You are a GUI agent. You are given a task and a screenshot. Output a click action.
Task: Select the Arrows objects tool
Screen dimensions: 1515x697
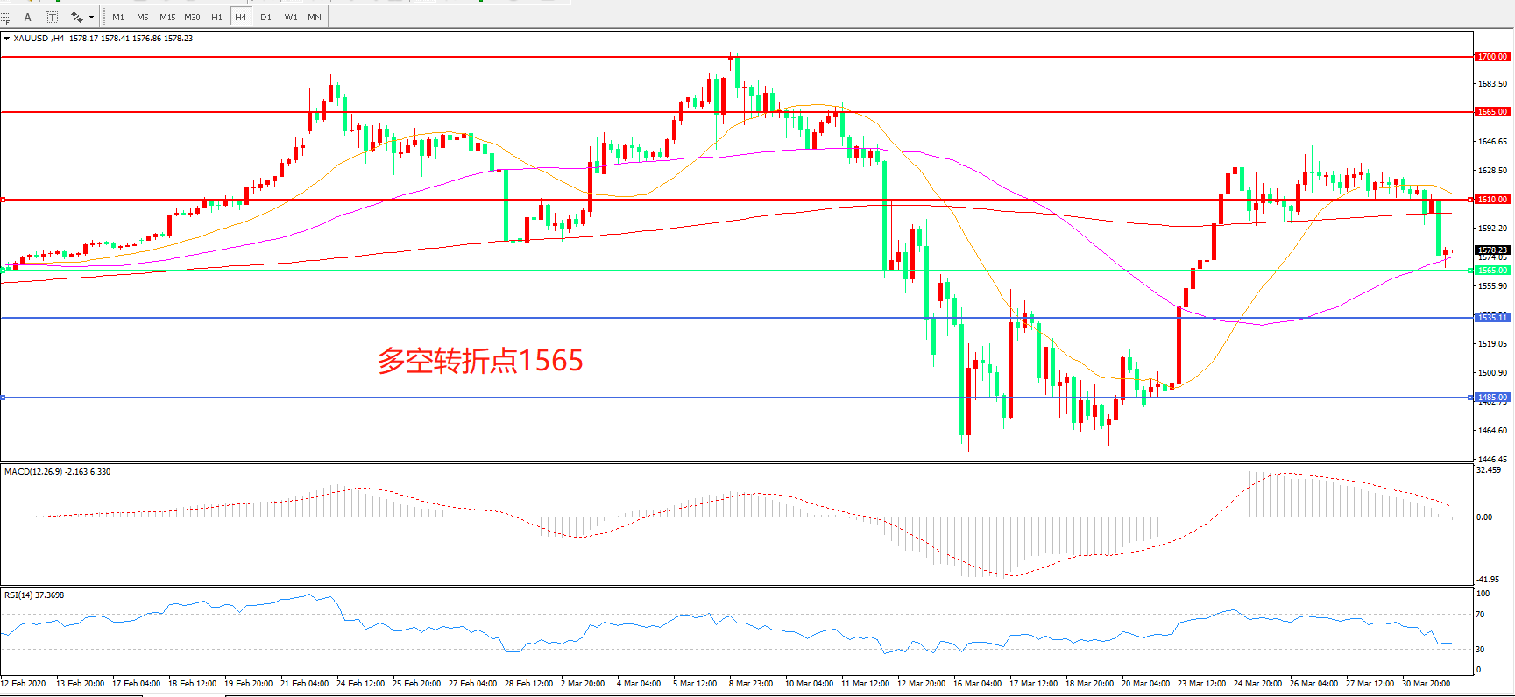coord(77,17)
